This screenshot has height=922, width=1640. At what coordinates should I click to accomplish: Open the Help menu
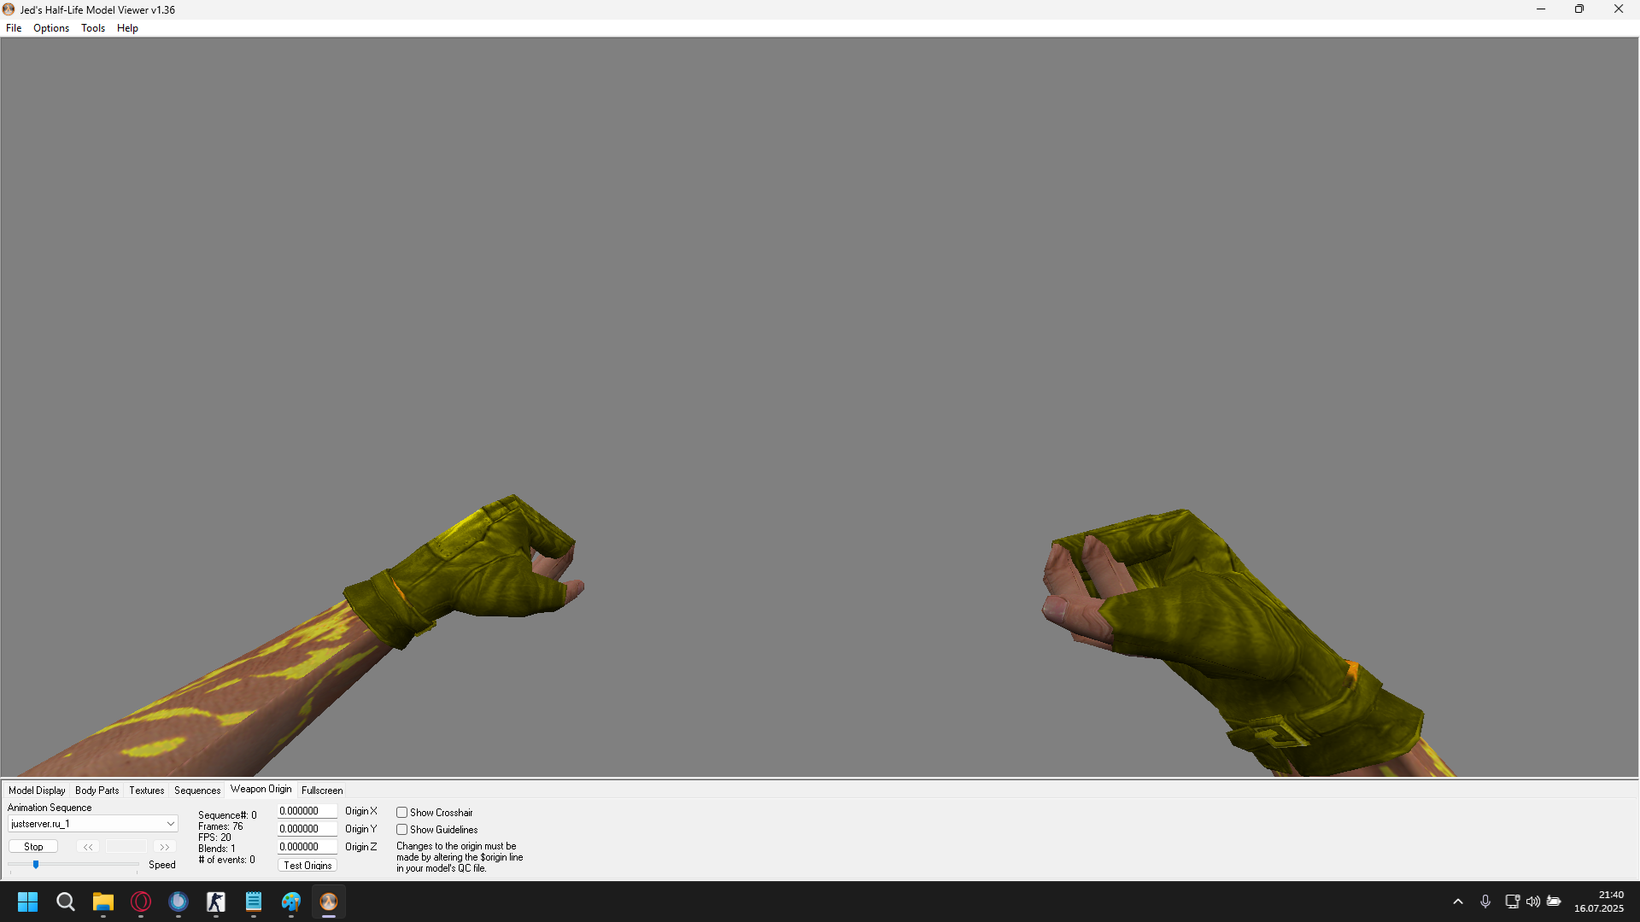pyautogui.click(x=127, y=28)
